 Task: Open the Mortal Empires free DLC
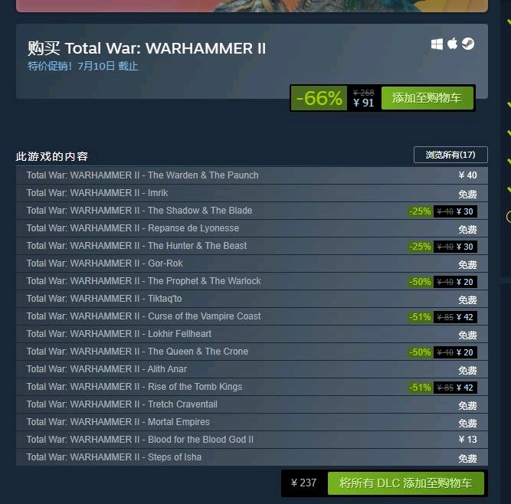(252, 422)
